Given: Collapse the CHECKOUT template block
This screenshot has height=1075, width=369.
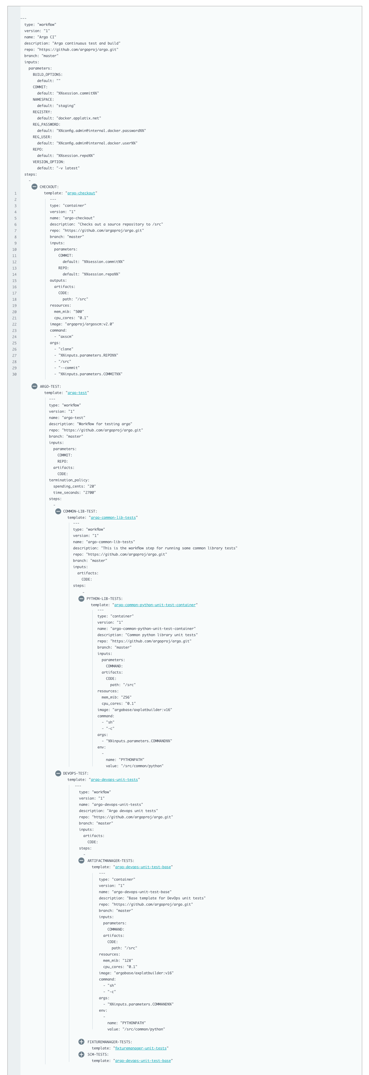Looking at the screenshot, I should tap(35, 187).
